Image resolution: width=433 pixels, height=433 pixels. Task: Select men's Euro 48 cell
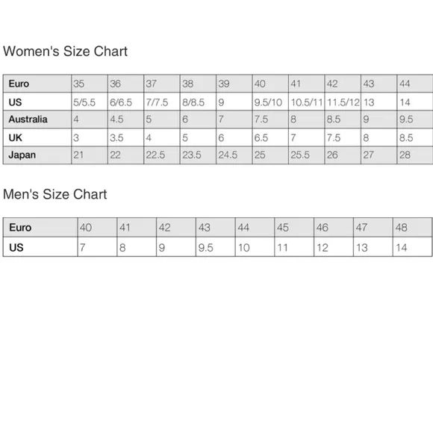(412, 228)
